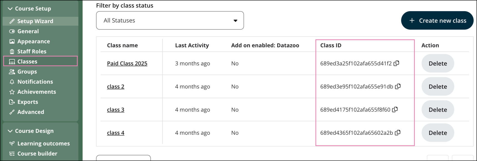Delete class 3 from the list
The image size is (477, 161).
pyautogui.click(x=438, y=110)
